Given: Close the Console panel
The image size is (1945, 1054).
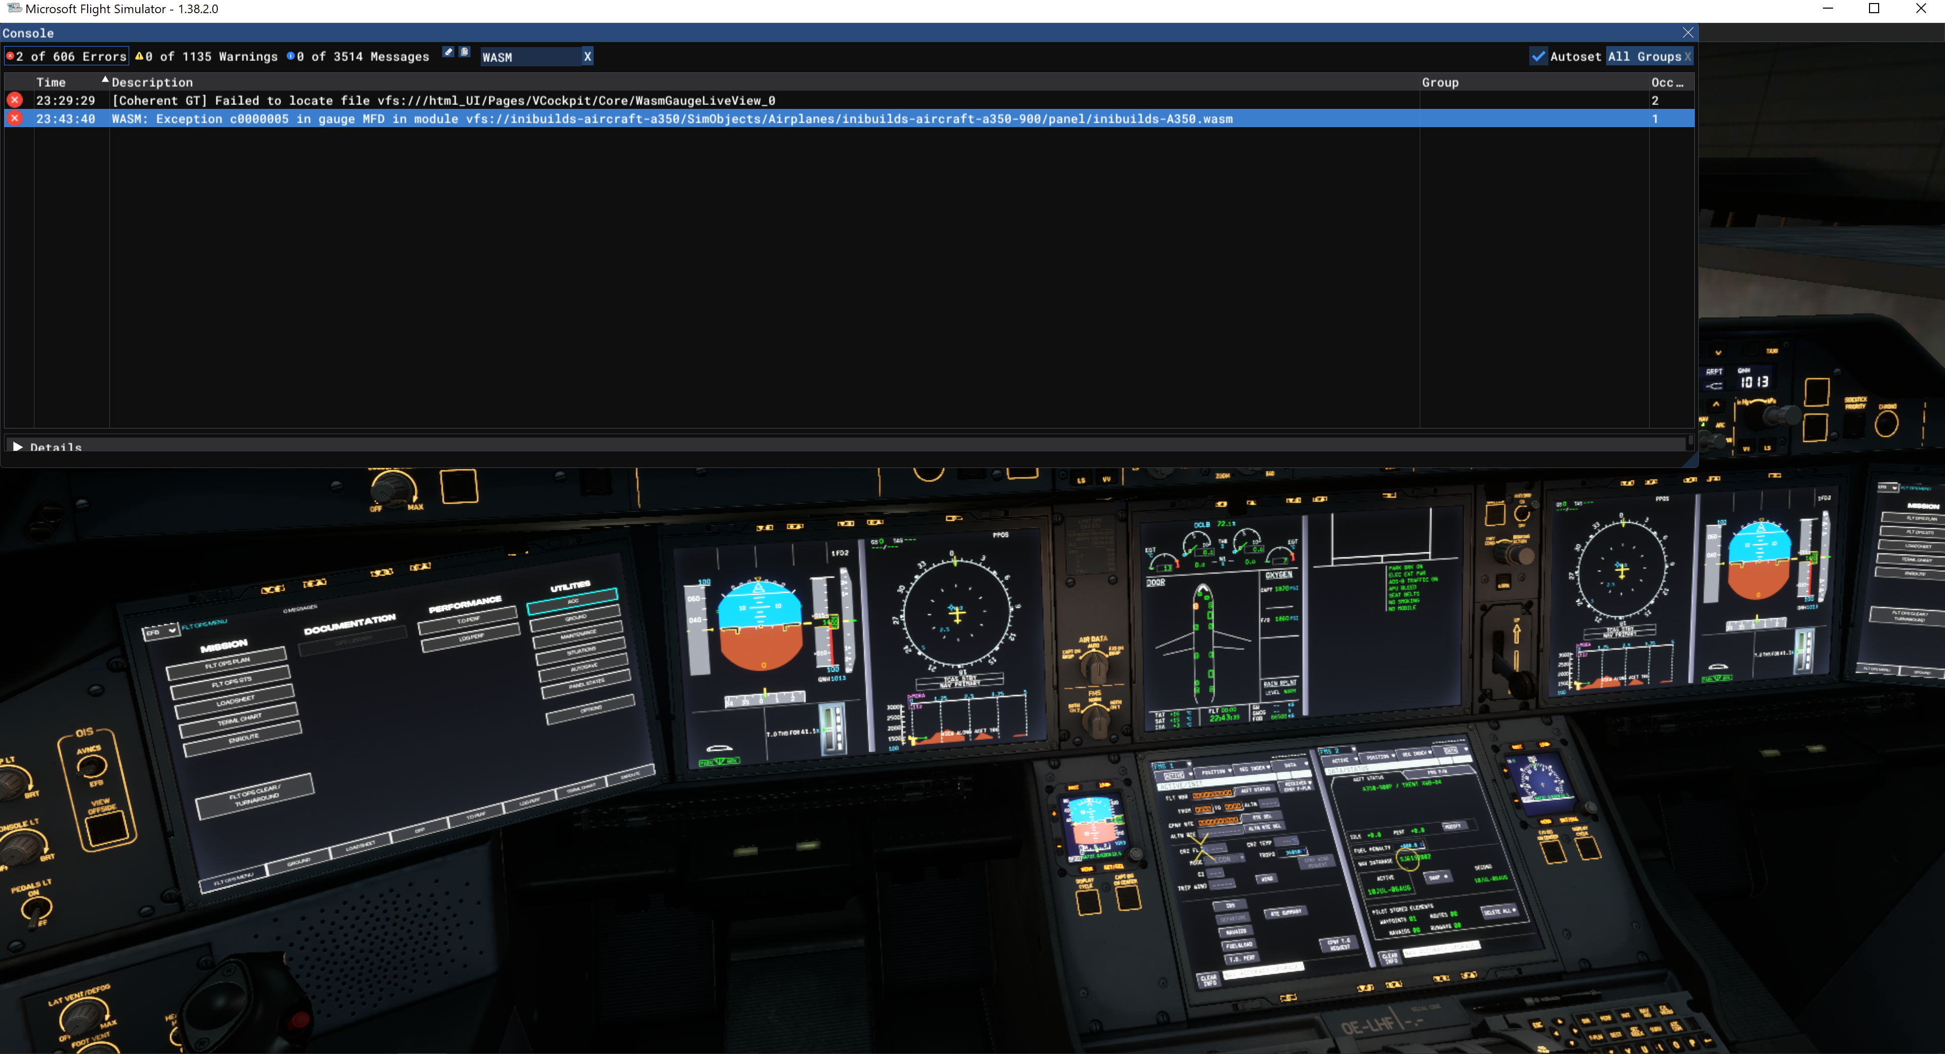Looking at the screenshot, I should click(1688, 32).
